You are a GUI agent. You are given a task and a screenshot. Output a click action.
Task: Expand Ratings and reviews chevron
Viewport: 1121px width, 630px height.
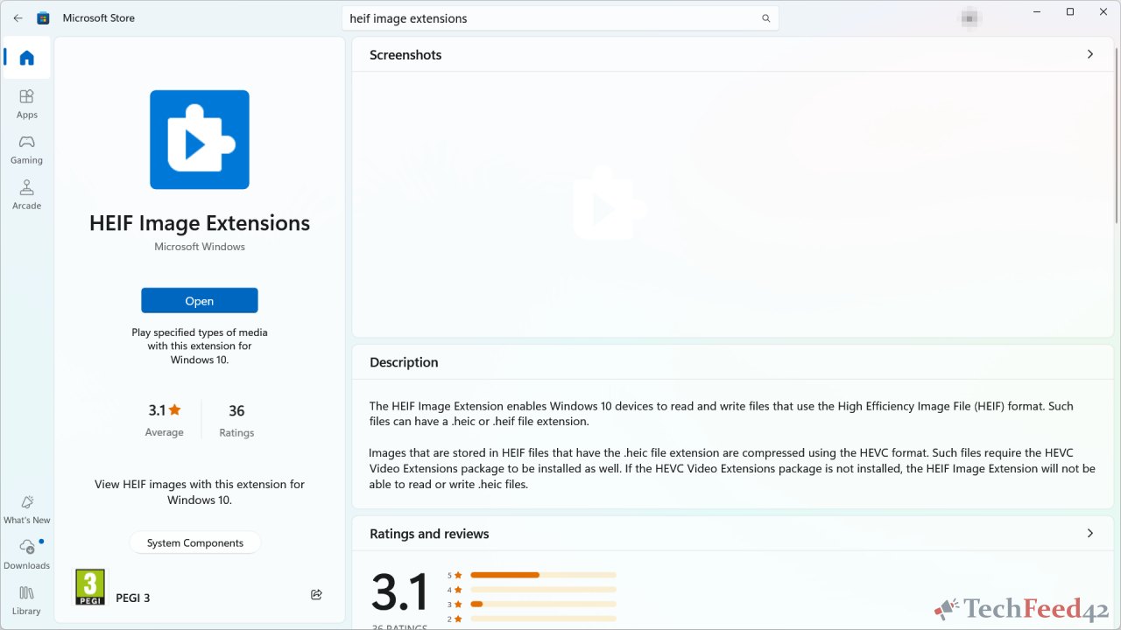(x=1090, y=533)
